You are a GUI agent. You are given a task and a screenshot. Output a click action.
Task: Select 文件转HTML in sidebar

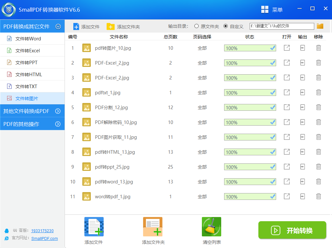point(32,74)
